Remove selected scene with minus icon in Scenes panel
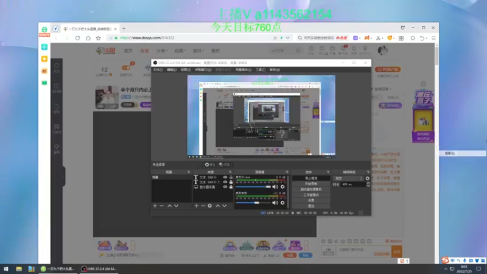Image resolution: width=487 pixels, height=274 pixels. coord(161,206)
